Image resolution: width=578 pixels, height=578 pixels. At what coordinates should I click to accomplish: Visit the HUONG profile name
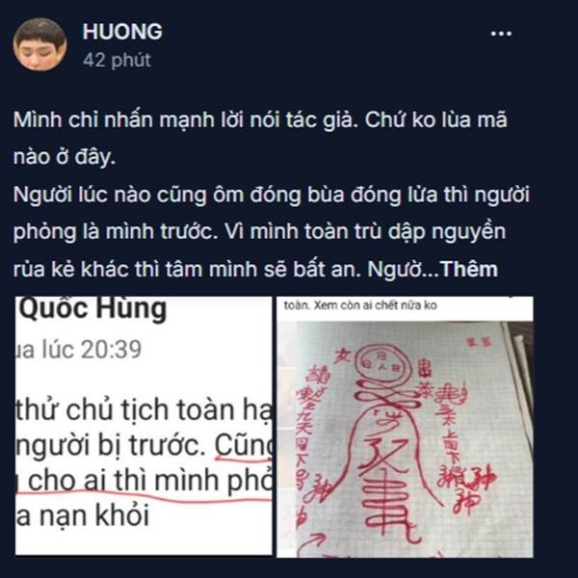(x=122, y=32)
